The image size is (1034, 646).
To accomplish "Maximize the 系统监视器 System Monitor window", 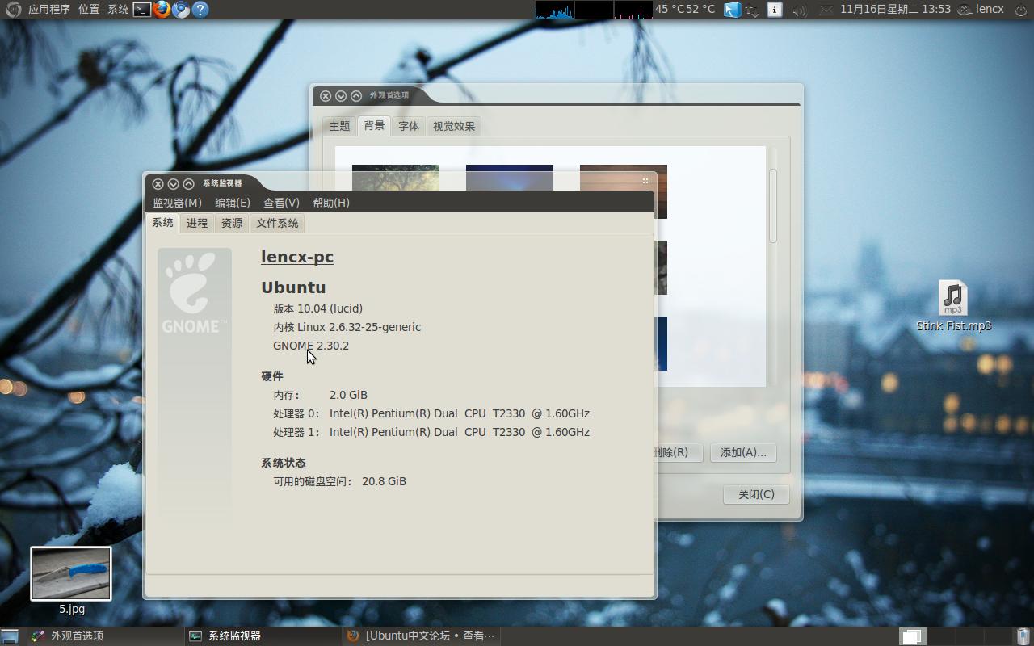I will coord(188,184).
